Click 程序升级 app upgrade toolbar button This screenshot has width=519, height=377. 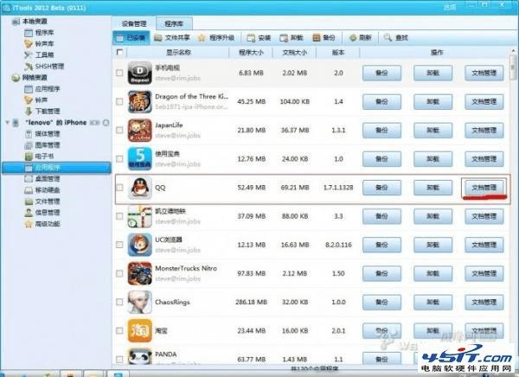pos(215,38)
